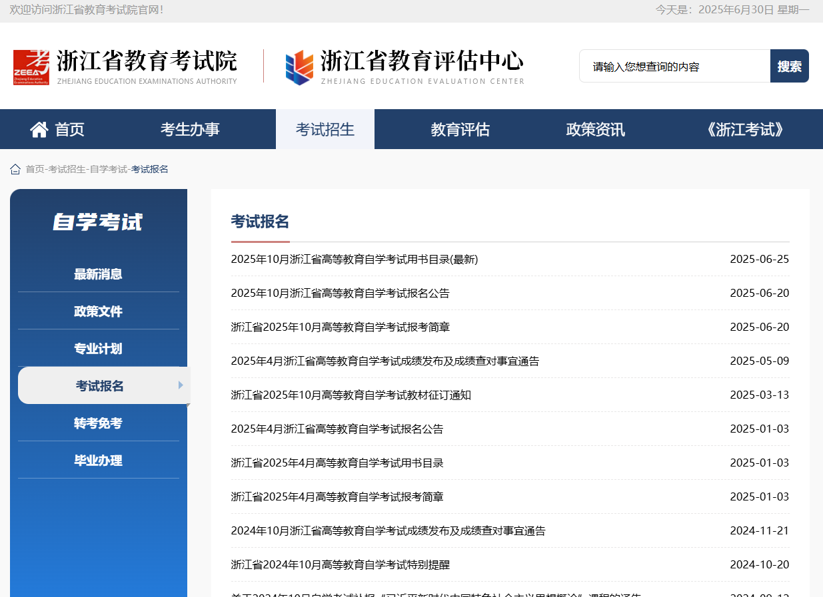Select 毕业办理 in the sidebar
The image size is (823, 597).
tap(98, 461)
